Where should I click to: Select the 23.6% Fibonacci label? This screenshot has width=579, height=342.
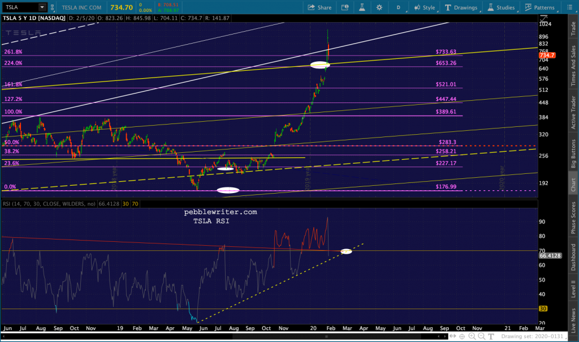(12, 163)
